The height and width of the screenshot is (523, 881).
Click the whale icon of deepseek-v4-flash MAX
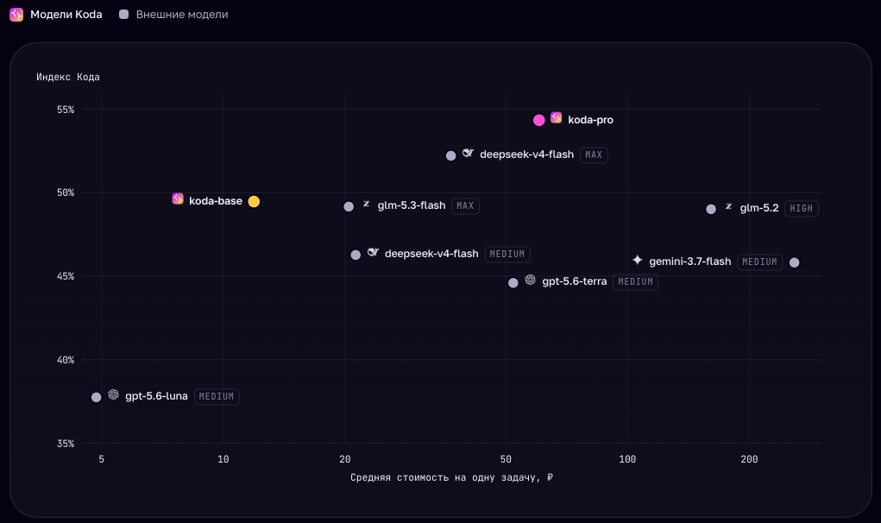point(468,153)
